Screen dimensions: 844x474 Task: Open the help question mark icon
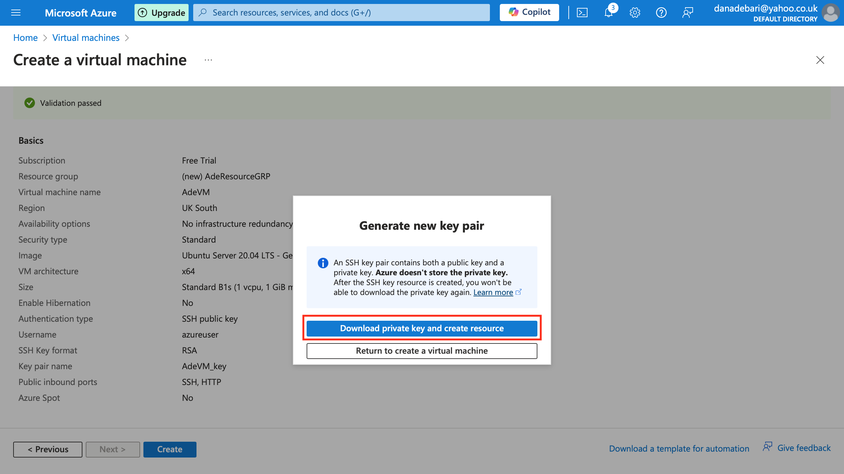tap(661, 13)
